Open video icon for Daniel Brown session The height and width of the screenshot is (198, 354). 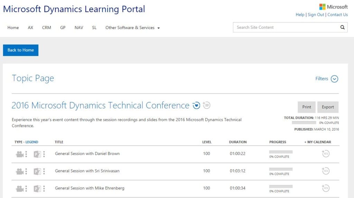(x=20, y=154)
